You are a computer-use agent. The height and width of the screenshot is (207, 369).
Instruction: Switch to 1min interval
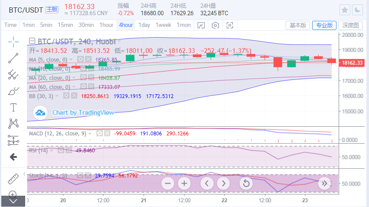[x=29, y=25]
